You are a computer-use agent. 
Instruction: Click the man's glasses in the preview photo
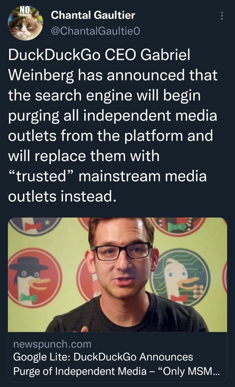point(121,251)
